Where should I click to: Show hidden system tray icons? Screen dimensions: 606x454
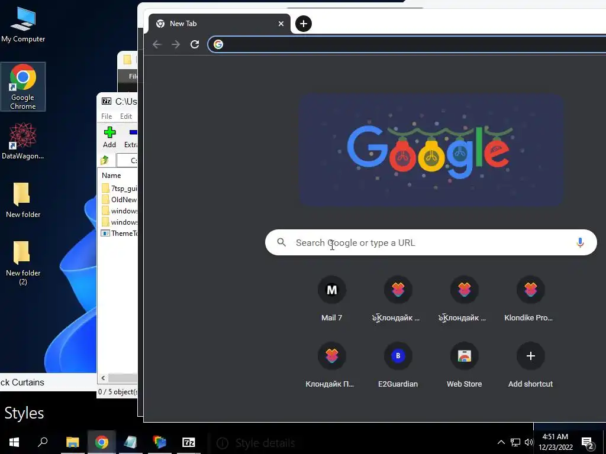point(501,442)
